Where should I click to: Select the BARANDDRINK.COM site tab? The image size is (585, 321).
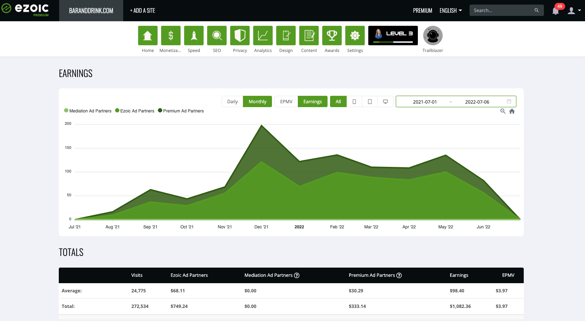pos(91,11)
